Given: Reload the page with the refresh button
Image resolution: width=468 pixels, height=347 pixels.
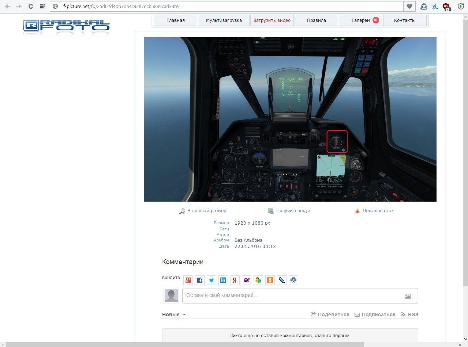Looking at the screenshot, I should click(x=31, y=6).
